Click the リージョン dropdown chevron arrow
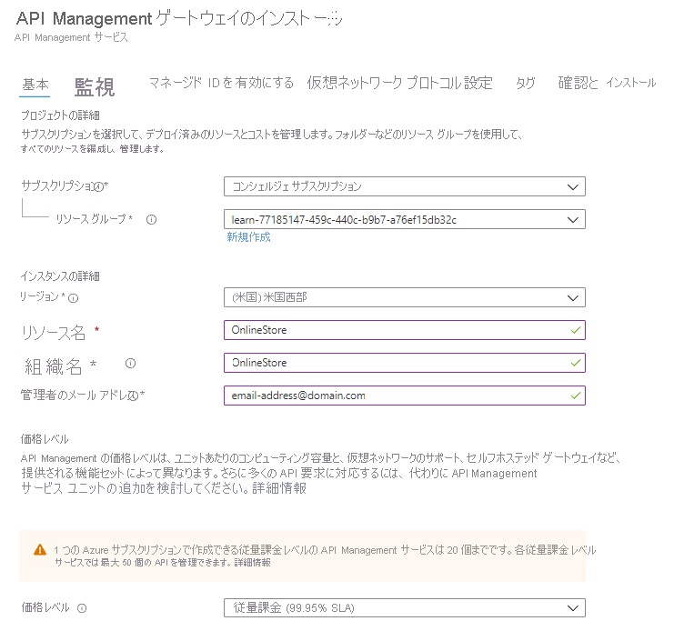 [572, 297]
